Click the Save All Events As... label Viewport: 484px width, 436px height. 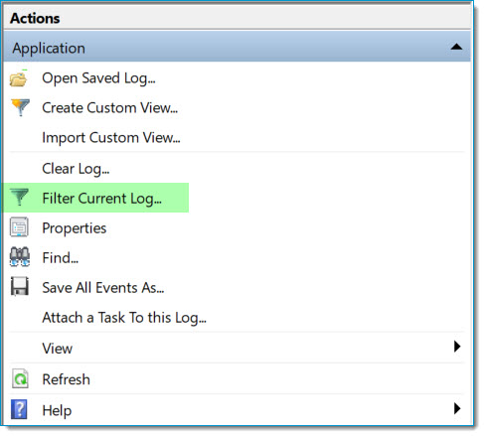click(103, 287)
